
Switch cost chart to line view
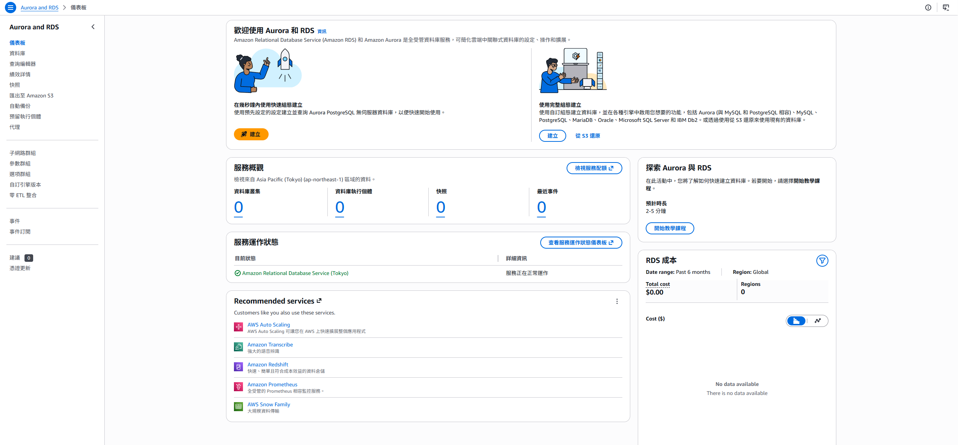coord(817,321)
